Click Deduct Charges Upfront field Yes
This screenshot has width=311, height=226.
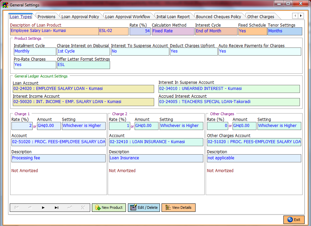point(194,52)
